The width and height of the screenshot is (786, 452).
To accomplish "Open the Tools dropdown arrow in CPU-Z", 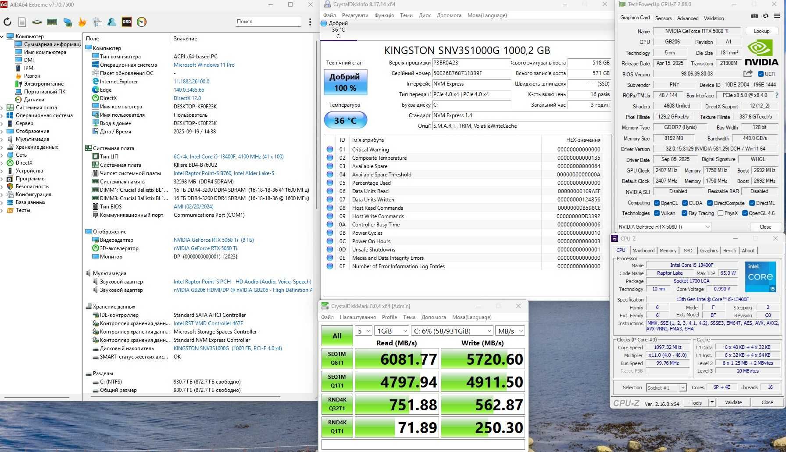I will [x=712, y=402].
